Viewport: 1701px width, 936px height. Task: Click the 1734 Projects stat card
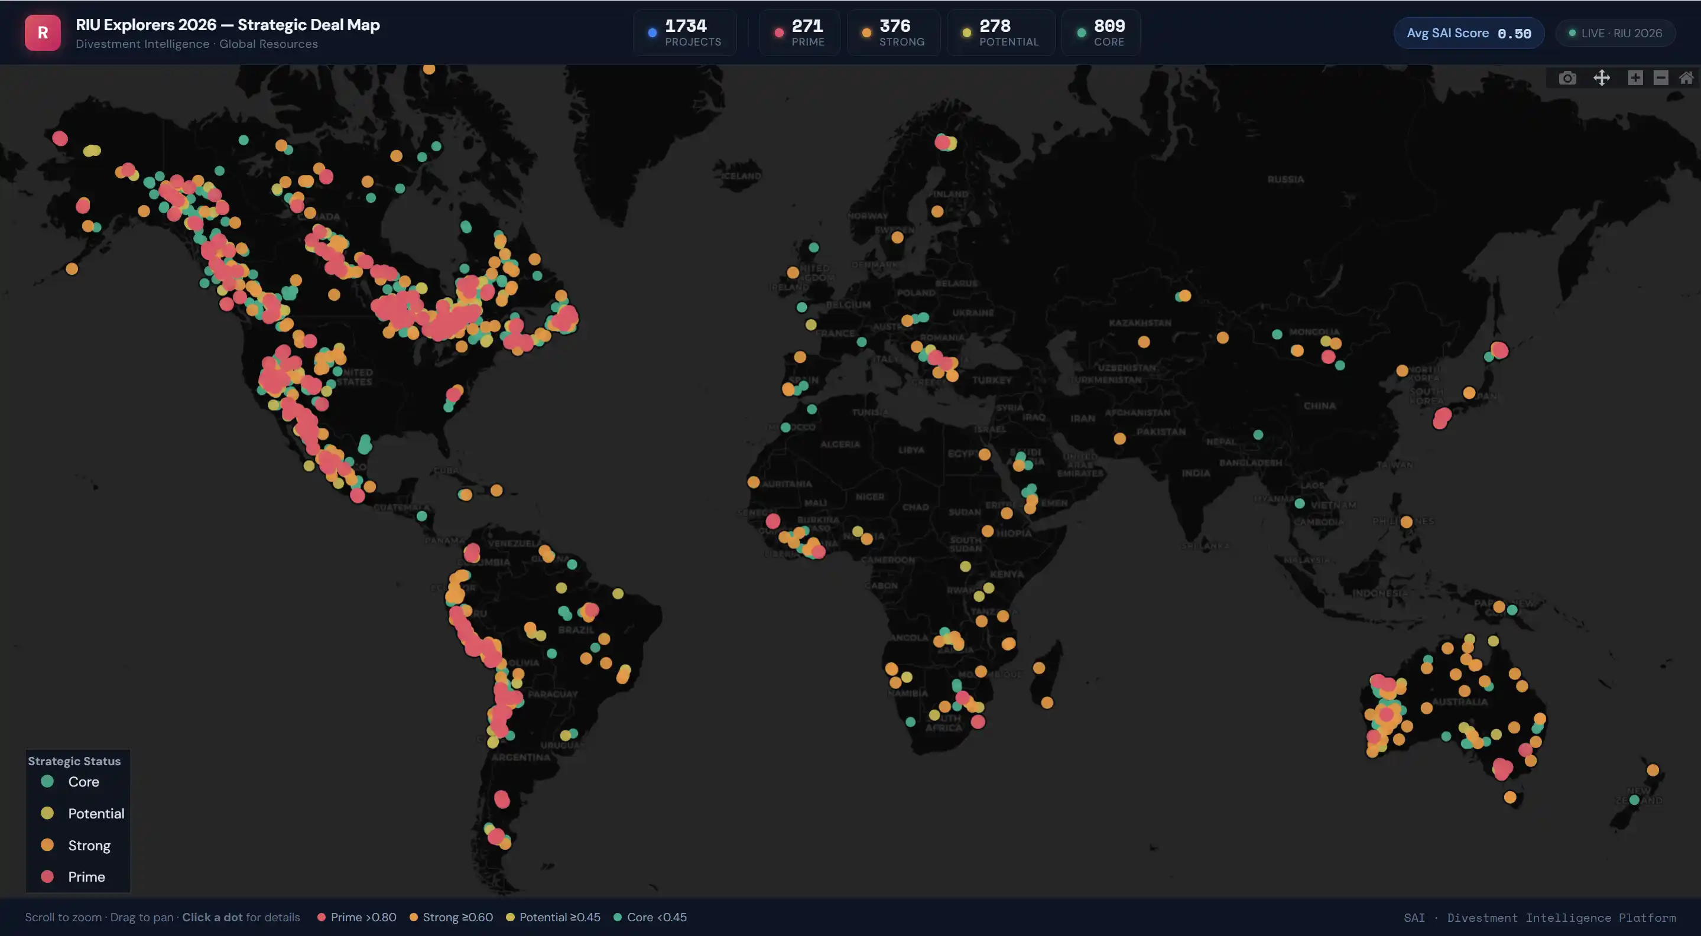pos(685,33)
